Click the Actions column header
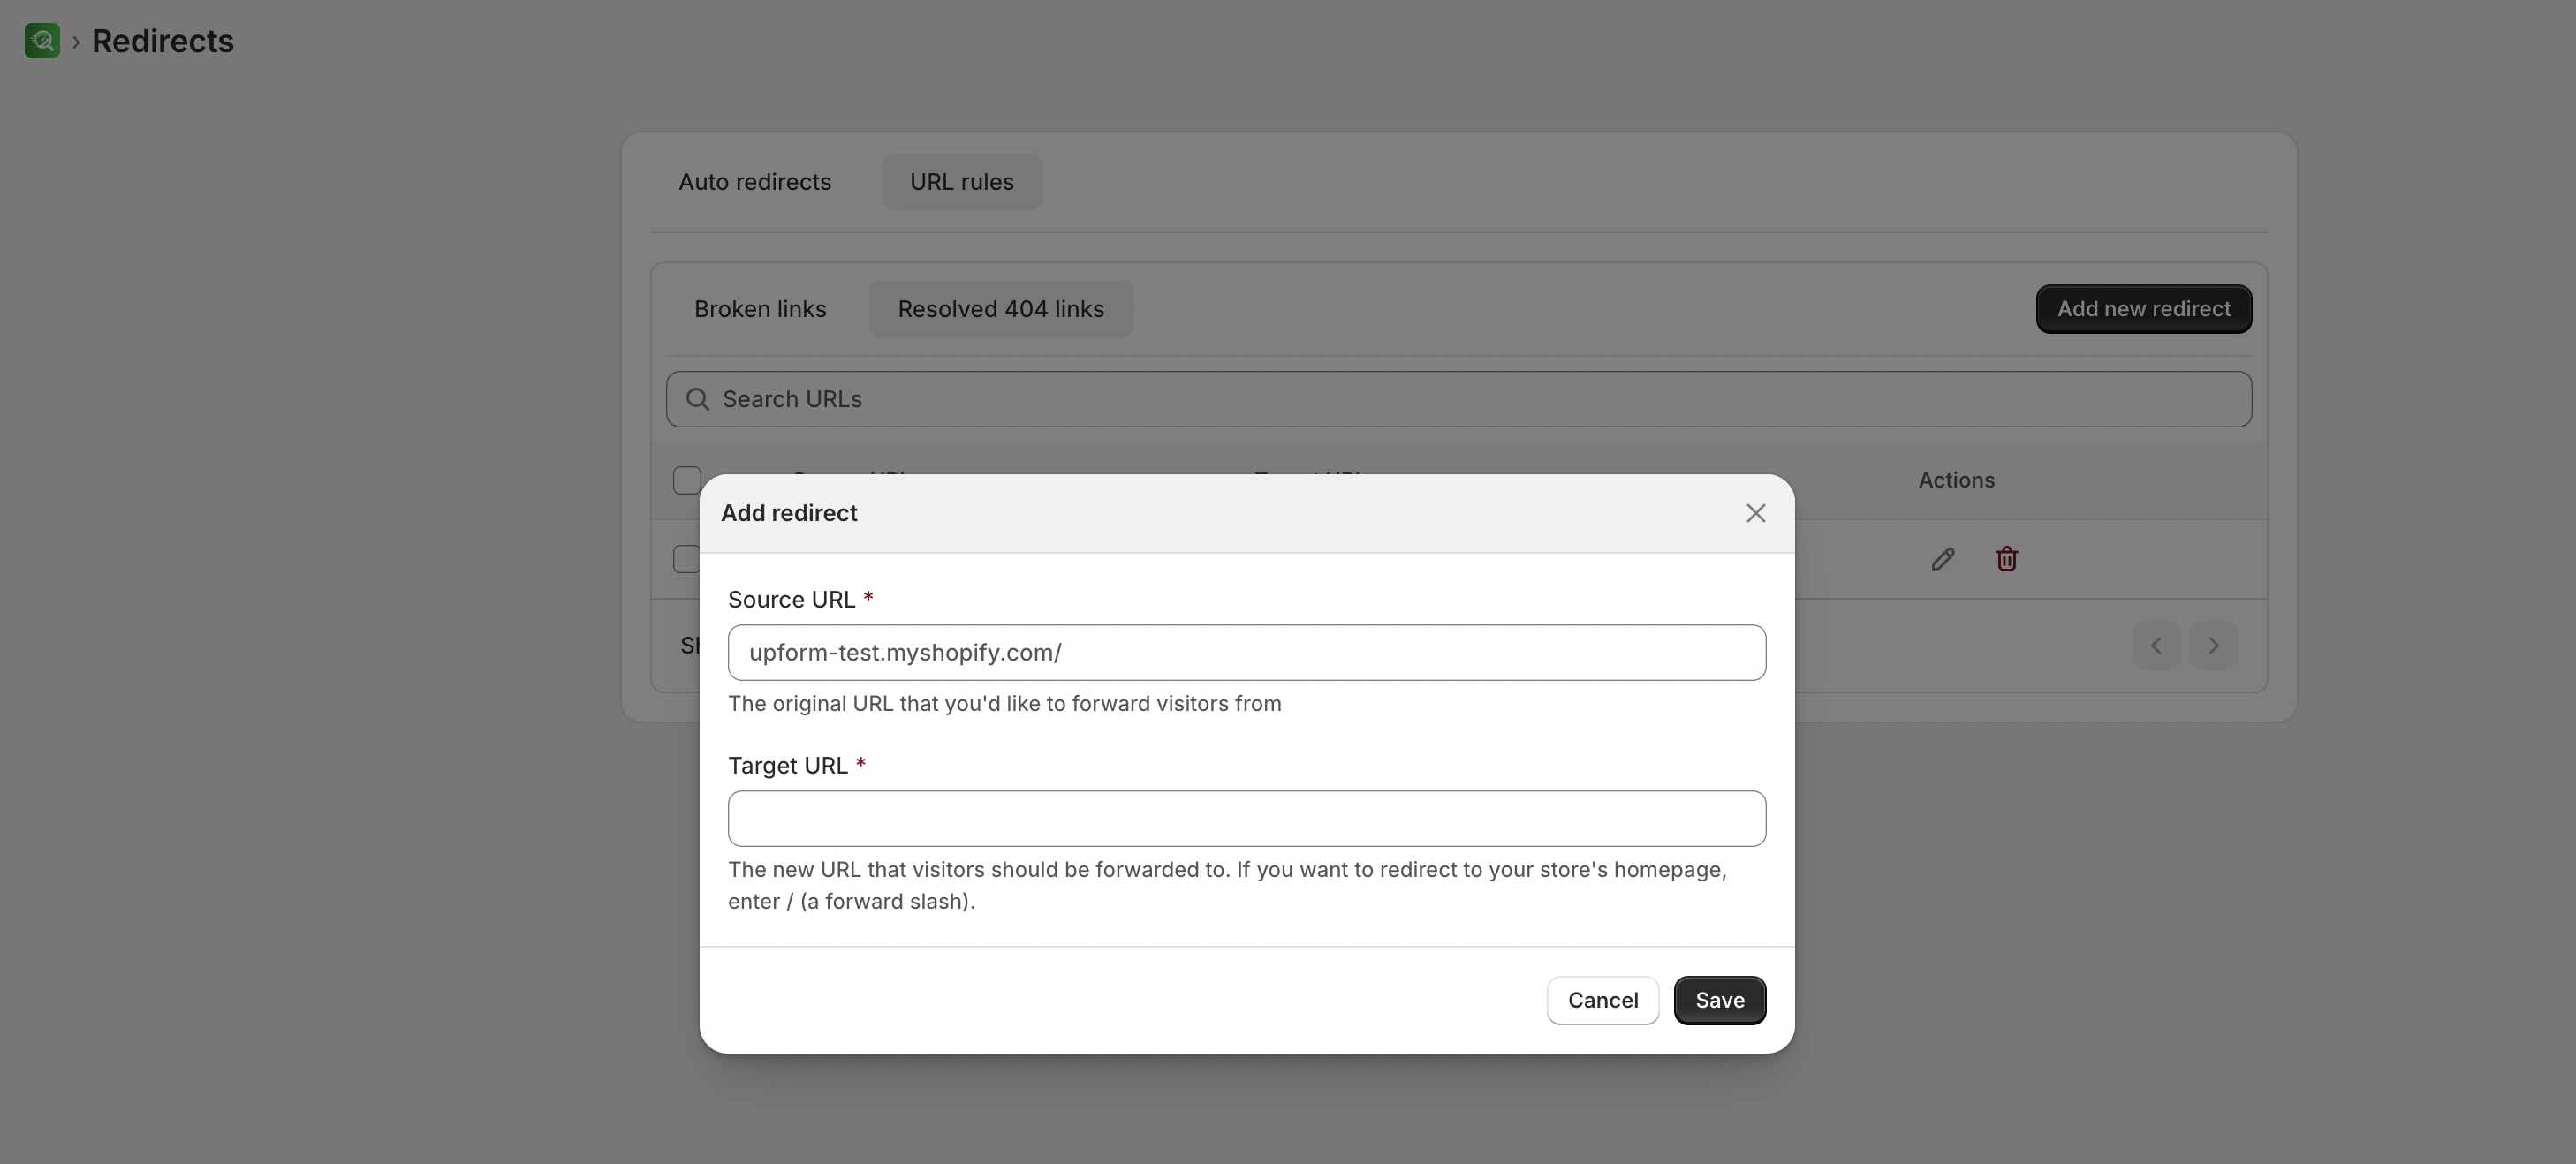The image size is (2576, 1164). coord(1955,480)
